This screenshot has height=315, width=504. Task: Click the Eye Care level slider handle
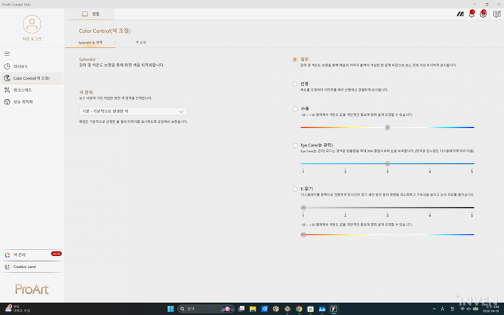387,164
